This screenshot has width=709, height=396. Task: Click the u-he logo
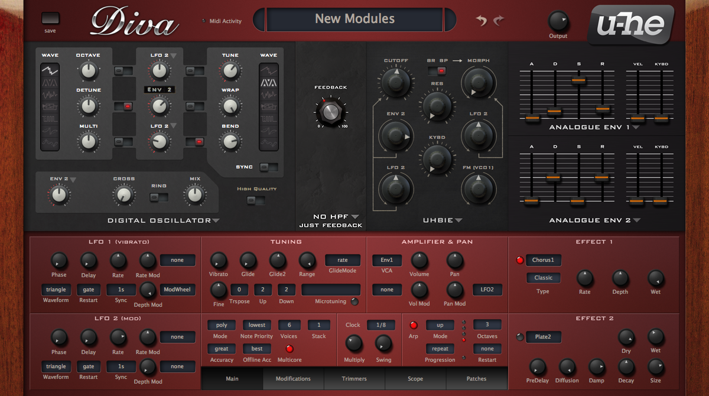[x=630, y=25]
